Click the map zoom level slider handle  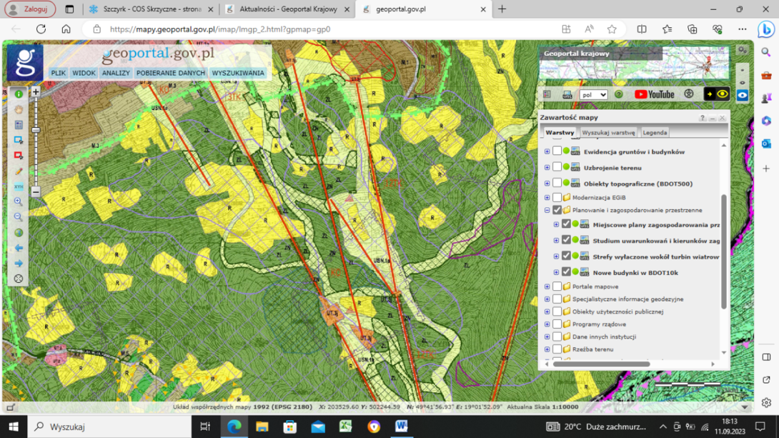click(36, 130)
